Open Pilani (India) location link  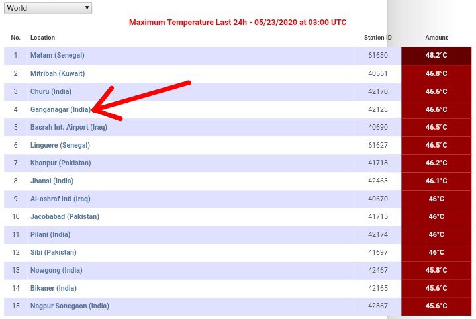pos(50,235)
